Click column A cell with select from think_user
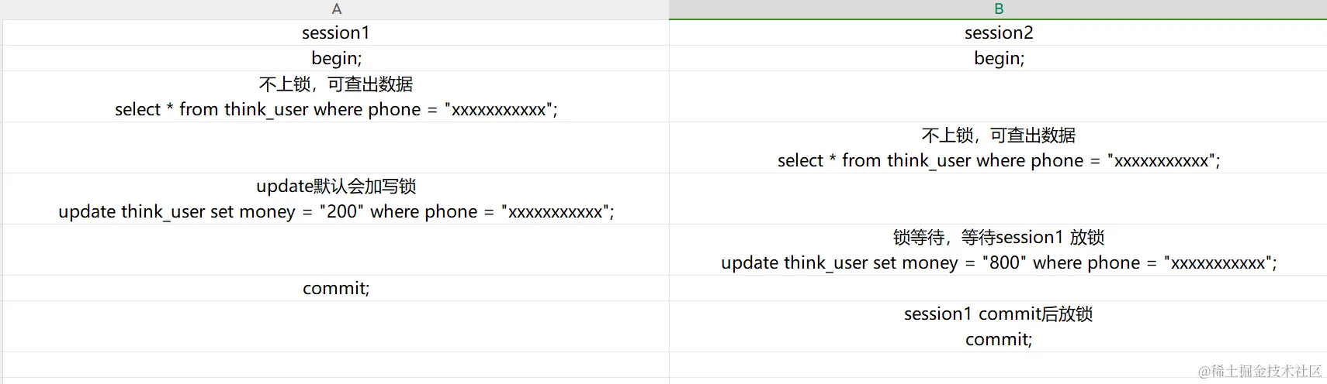Viewport: 1327px width, 384px height. [x=336, y=97]
